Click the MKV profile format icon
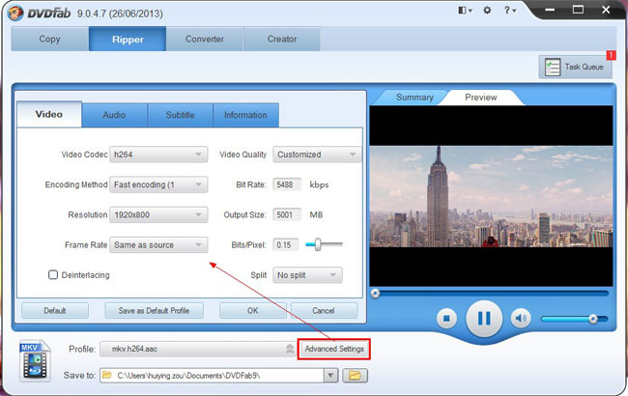 click(35, 360)
